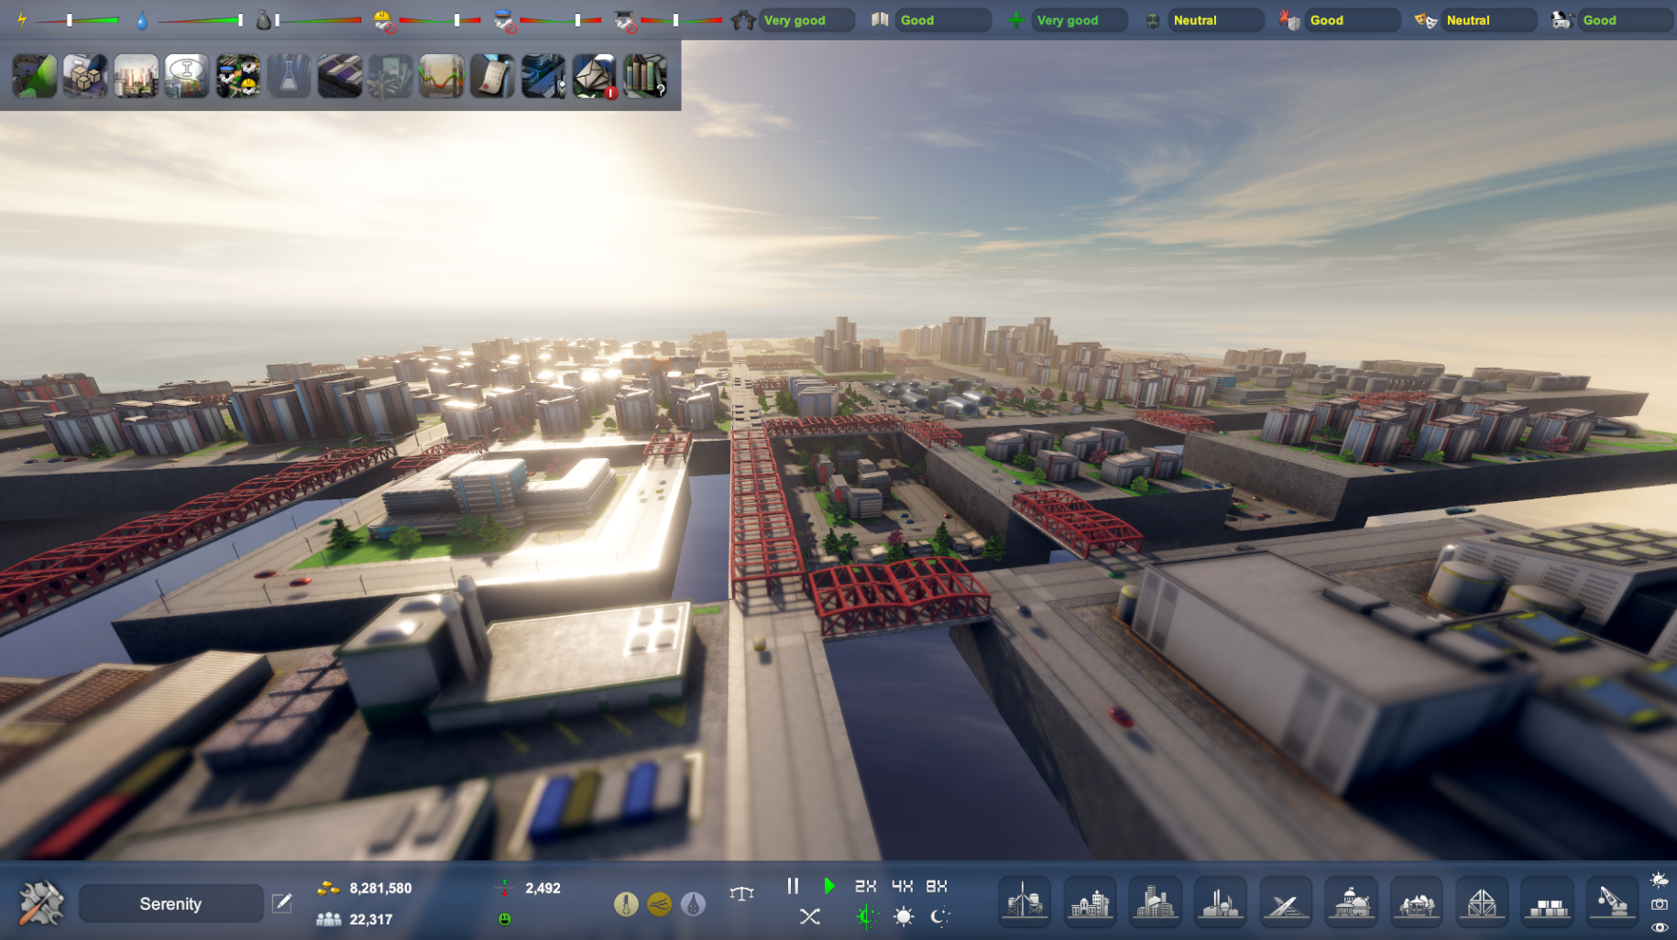This screenshot has width=1677, height=940.
Task: Open the mail envelope with alert badge
Action: 594,76
